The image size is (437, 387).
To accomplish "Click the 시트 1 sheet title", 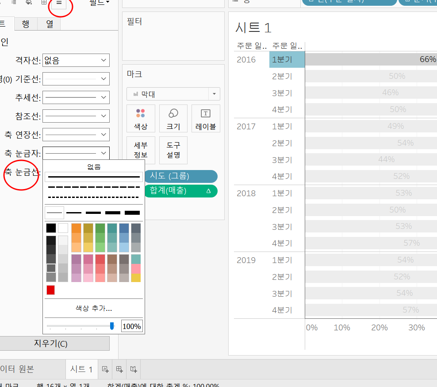I will pyautogui.click(x=253, y=27).
